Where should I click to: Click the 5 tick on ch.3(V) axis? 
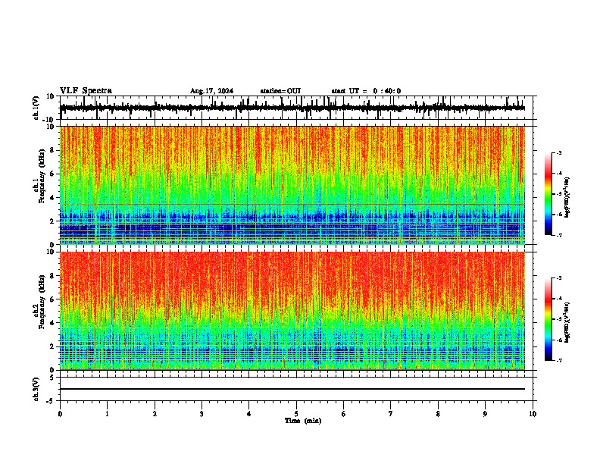tap(53, 378)
